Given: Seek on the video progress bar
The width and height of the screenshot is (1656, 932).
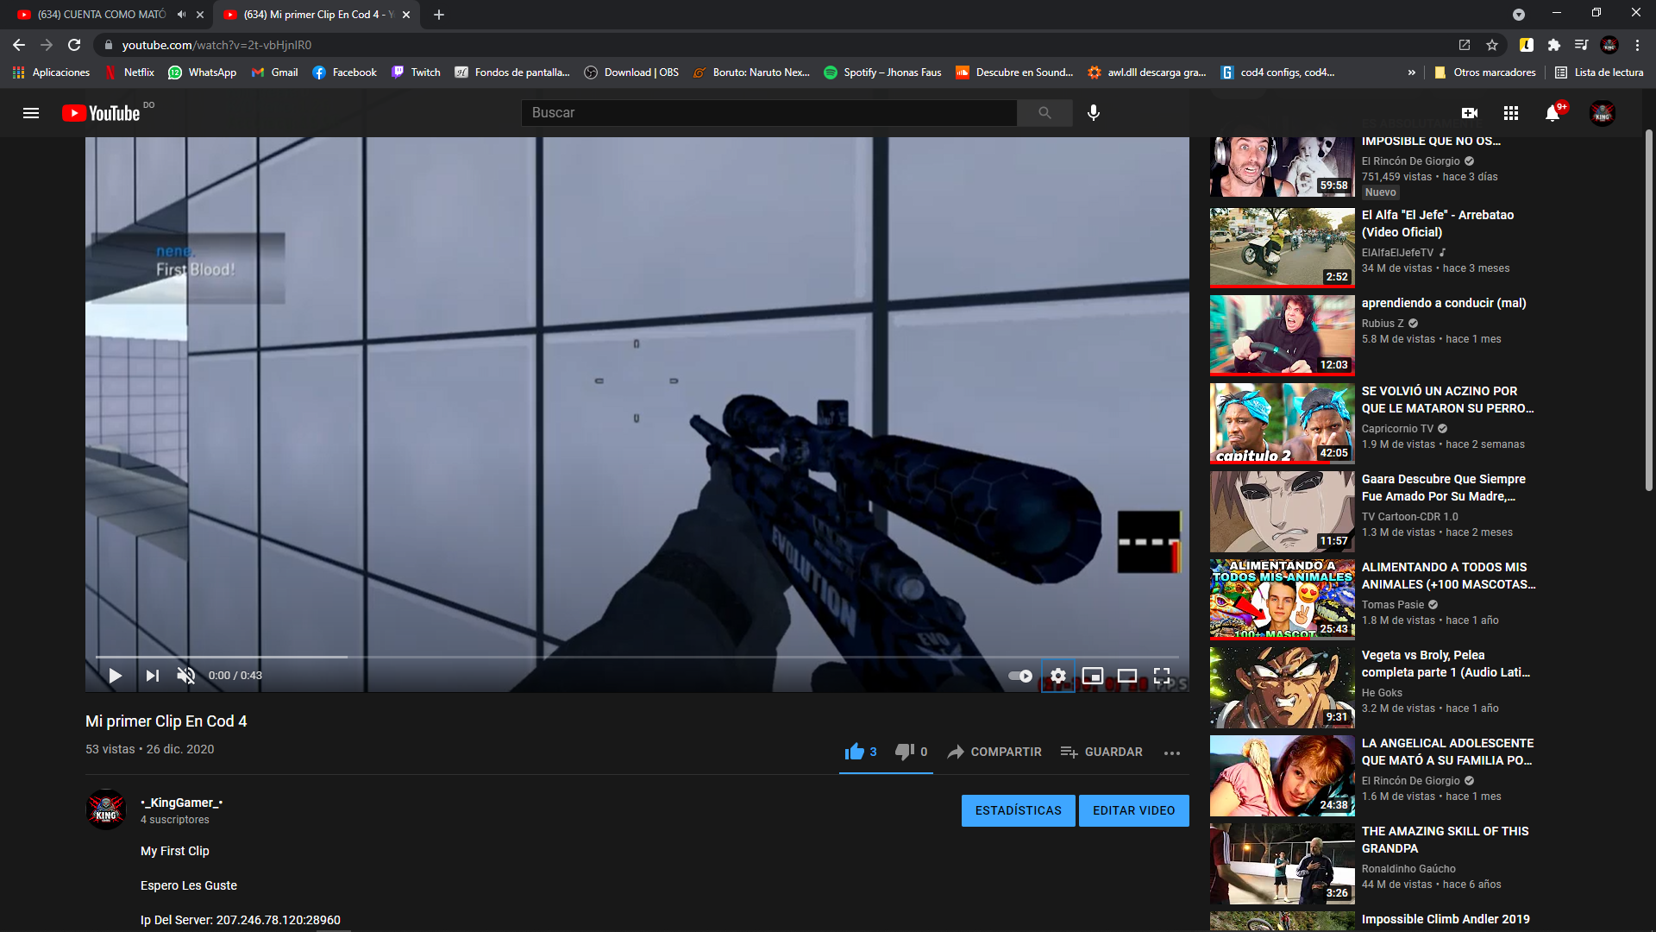Looking at the screenshot, I should point(637,657).
